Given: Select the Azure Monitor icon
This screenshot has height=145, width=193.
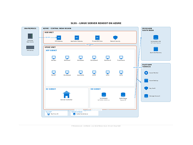Looking at the screenshot, I should pyautogui.click(x=146, y=73).
